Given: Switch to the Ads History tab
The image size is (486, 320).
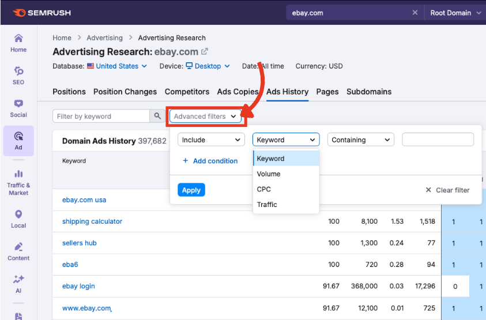Looking at the screenshot, I should tap(287, 92).
